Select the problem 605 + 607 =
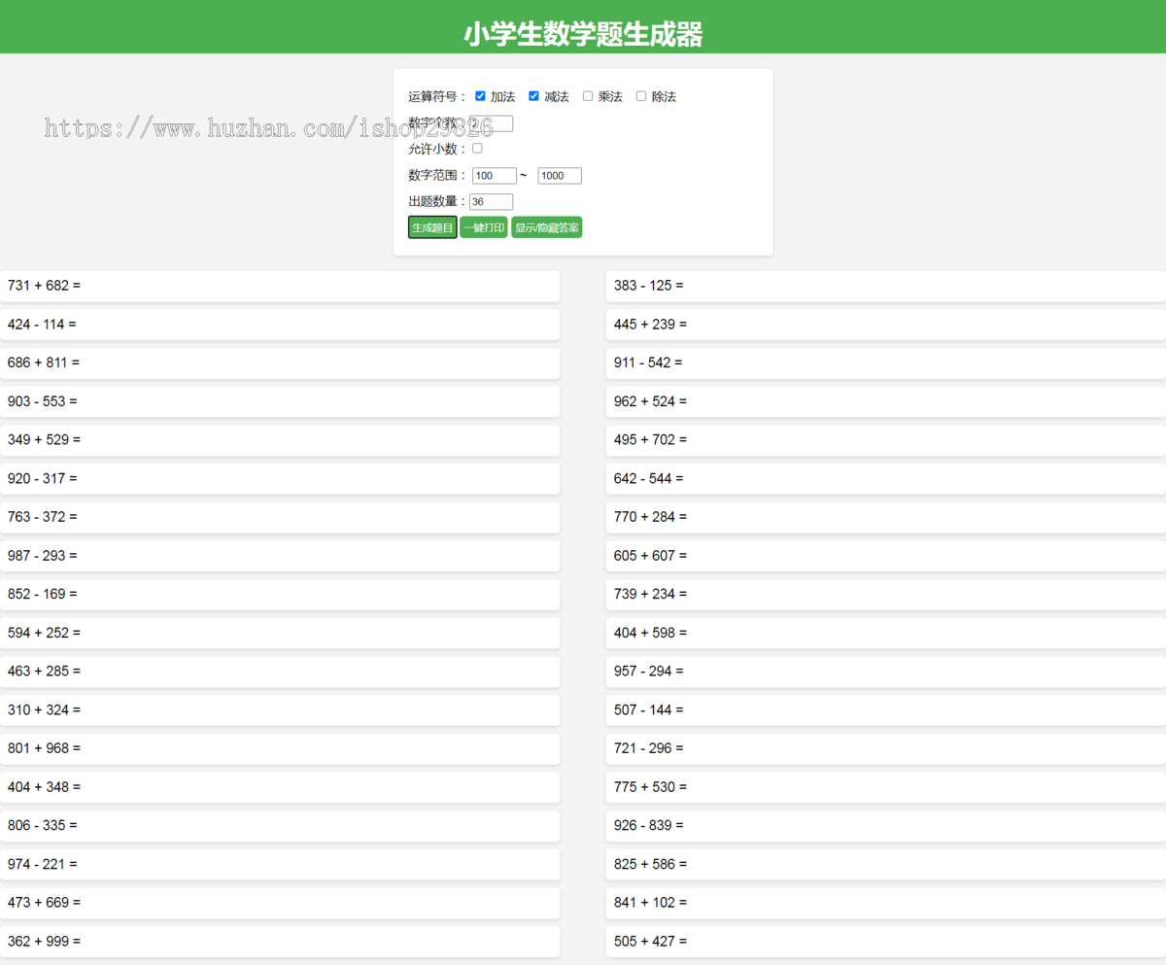 (x=886, y=556)
